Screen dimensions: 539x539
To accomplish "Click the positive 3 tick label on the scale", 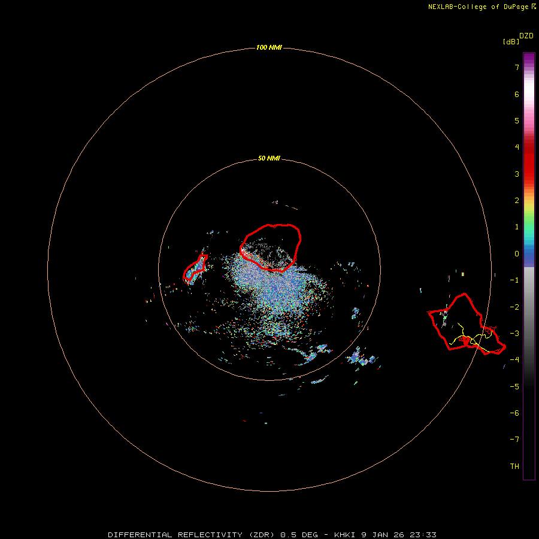I will pos(517,174).
